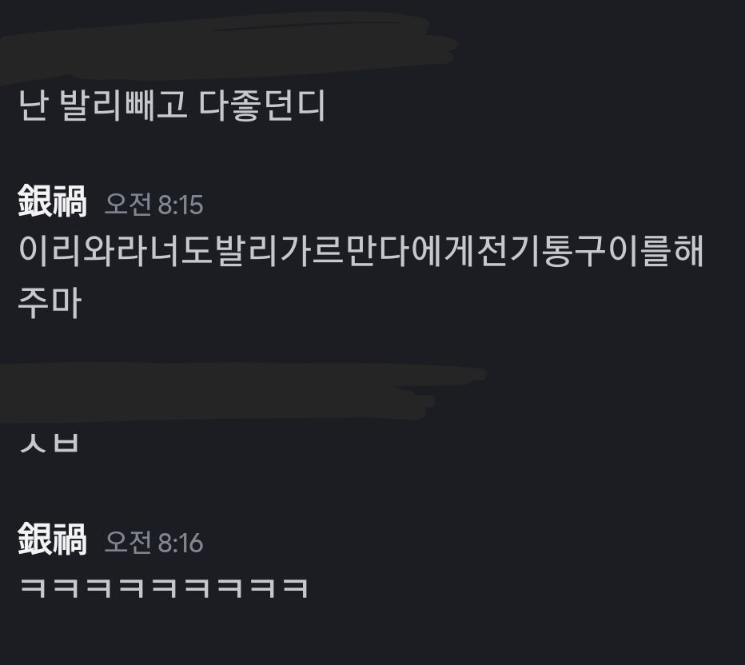Click the 8:16 digits in the timestamp
The image size is (745, 665).
[180, 543]
